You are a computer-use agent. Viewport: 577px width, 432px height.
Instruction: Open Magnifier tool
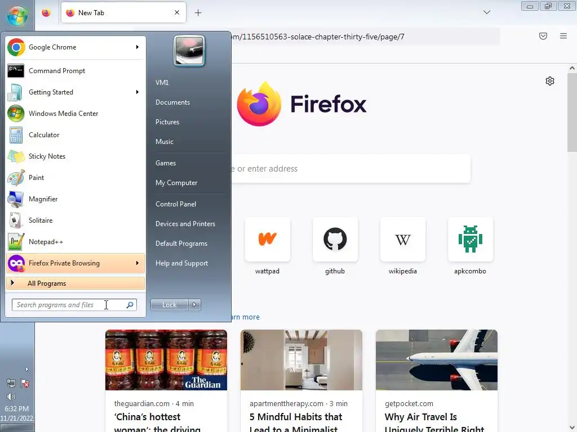[x=75, y=199]
